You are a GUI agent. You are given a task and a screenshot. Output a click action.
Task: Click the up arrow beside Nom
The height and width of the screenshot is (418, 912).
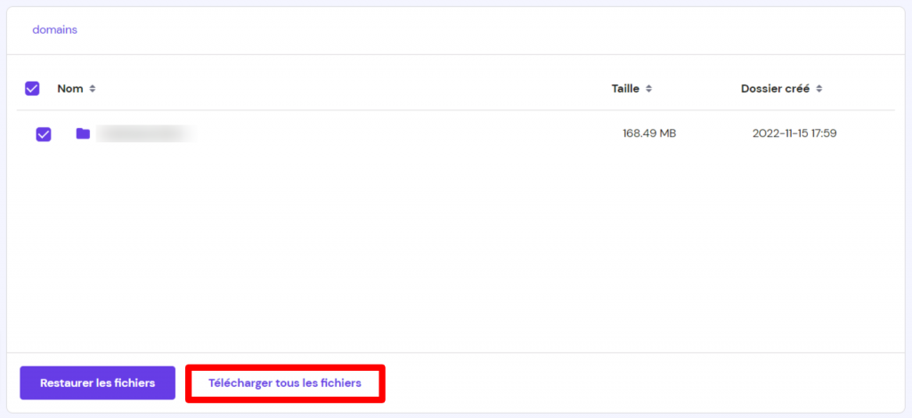pyautogui.click(x=92, y=85)
